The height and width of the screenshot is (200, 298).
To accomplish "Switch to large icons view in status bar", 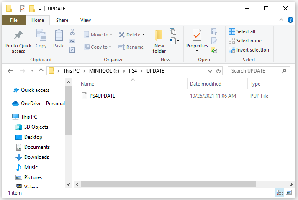I will pyautogui.click(x=288, y=193).
